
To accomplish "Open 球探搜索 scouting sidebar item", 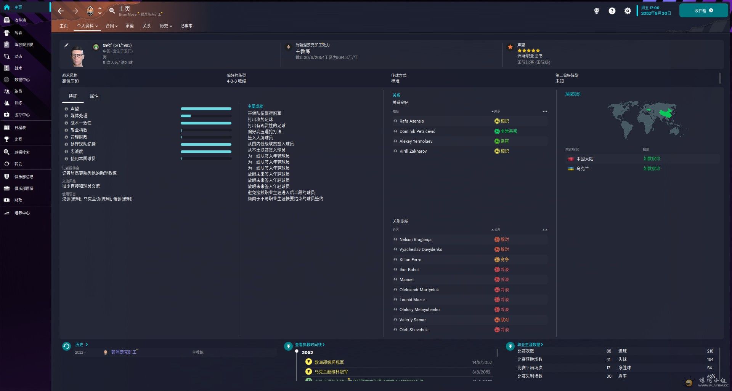I will pyautogui.click(x=25, y=152).
